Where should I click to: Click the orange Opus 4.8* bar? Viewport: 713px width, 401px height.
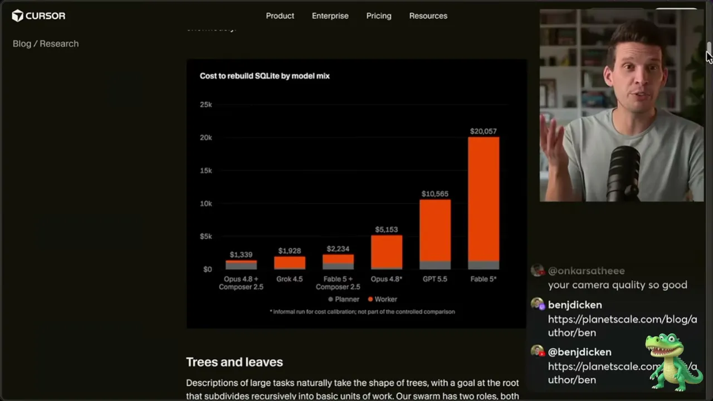pyautogui.click(x=387, y=252)
